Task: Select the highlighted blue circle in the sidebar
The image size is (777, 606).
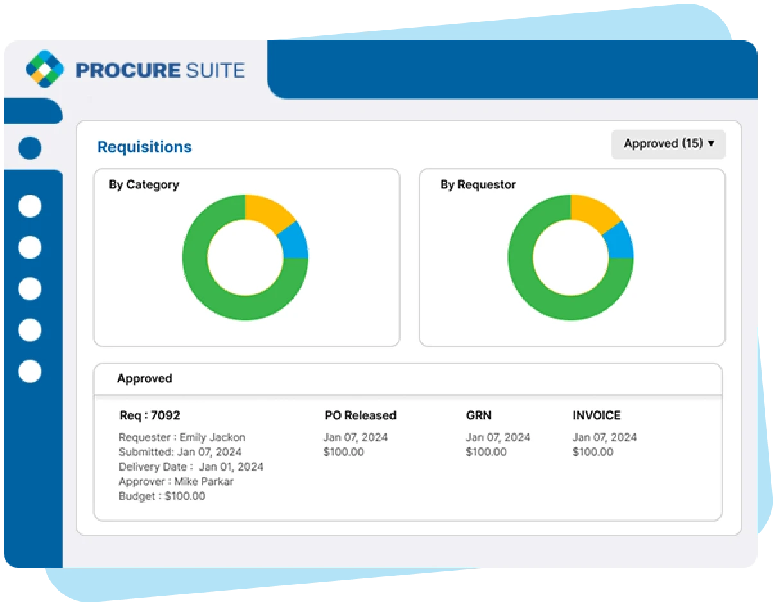Action: (x=30, y=148)
